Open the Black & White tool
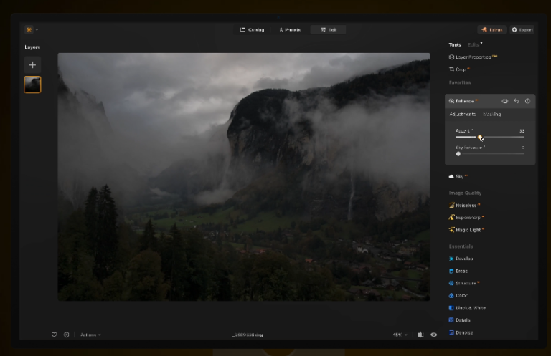The height and width of the screenshot is (356, 551). pyautogui.click(x=470, y=308)
